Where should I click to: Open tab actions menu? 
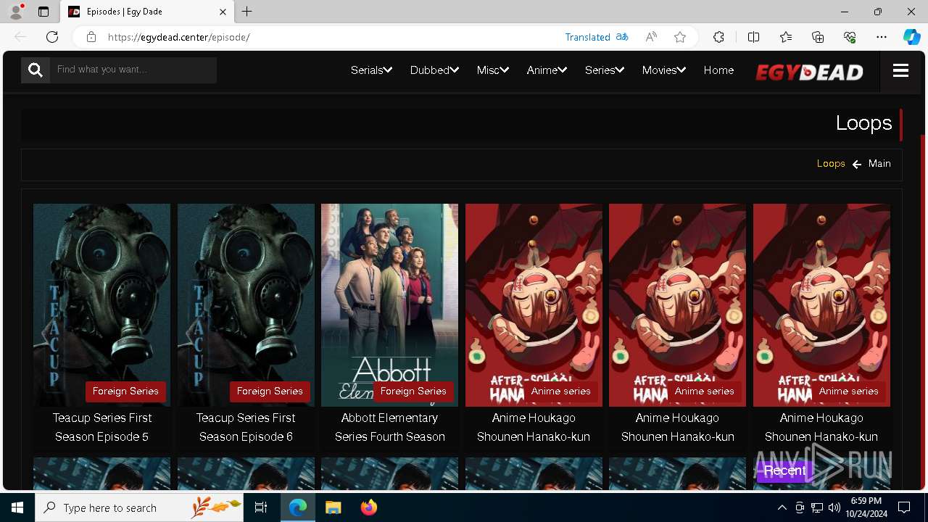coord(43,12)
